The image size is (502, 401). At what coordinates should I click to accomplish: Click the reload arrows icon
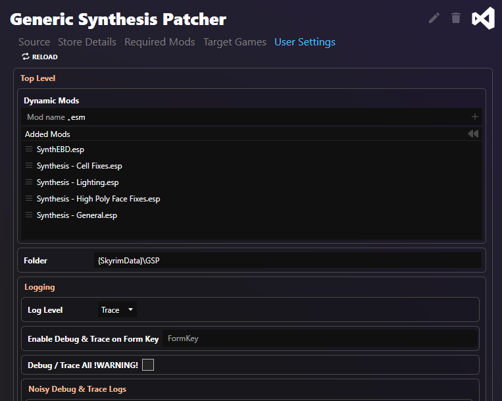[26, 57]
